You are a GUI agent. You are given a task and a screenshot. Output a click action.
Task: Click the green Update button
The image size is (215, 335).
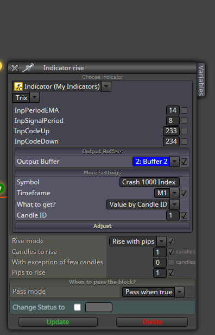pos(58,322)
